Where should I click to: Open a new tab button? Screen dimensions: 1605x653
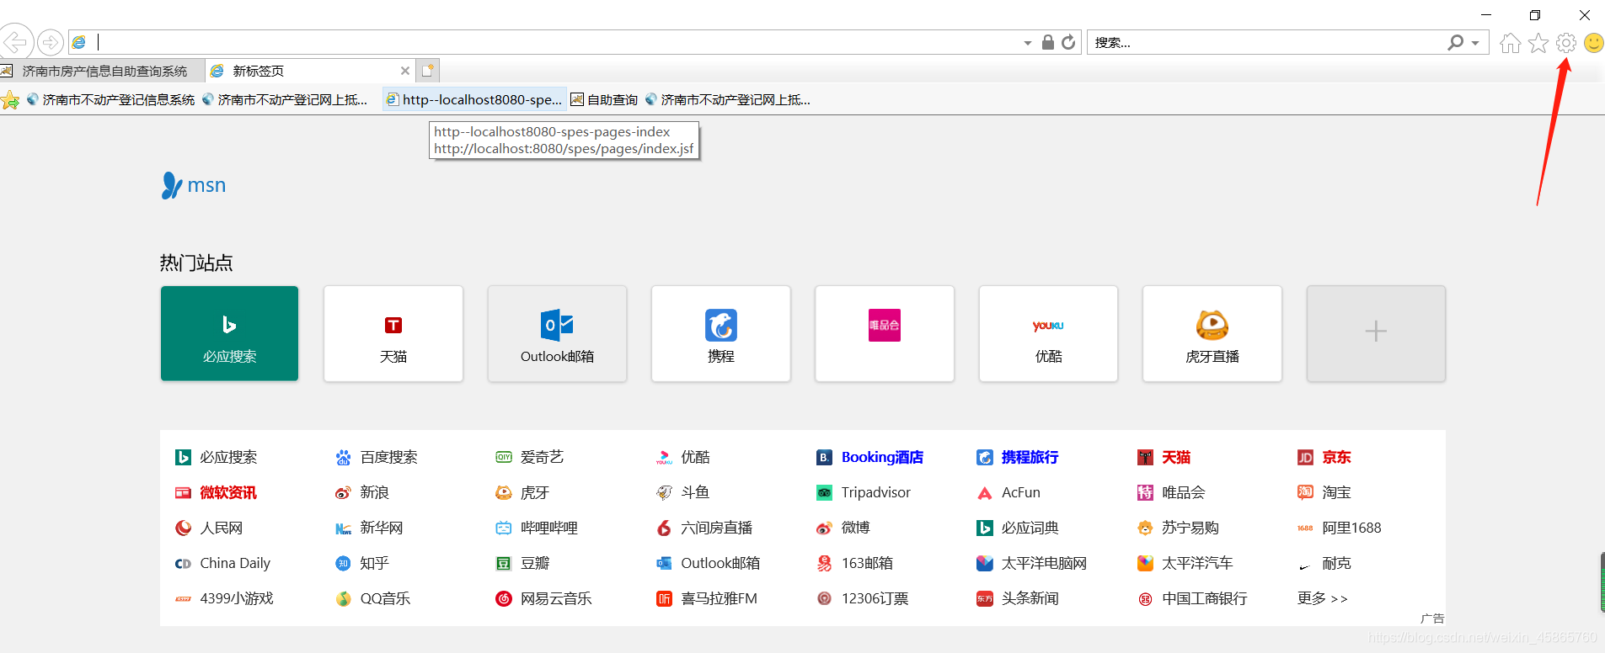[428, 71]
